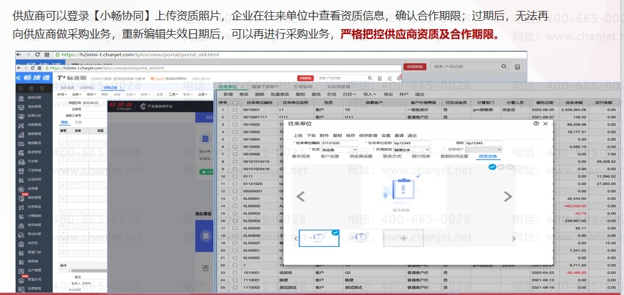624x295 pixels.
Task: Click red 体验新版 button at top right
Action: coord(414,67)
